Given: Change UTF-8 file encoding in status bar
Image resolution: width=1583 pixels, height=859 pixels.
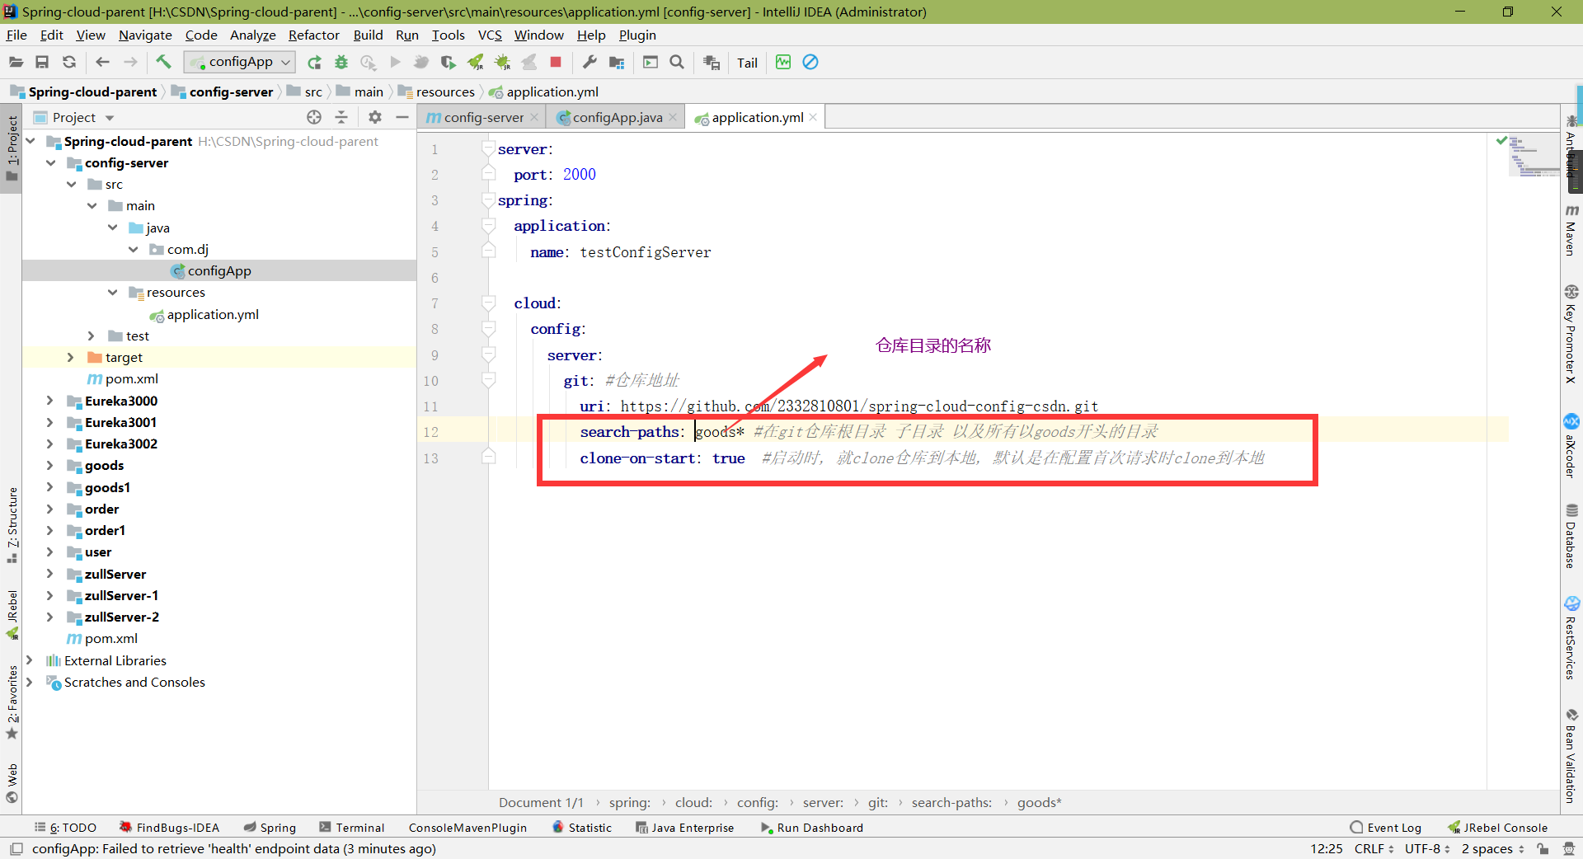Looking at the screenshot, I should click(x=1427, y=848).
